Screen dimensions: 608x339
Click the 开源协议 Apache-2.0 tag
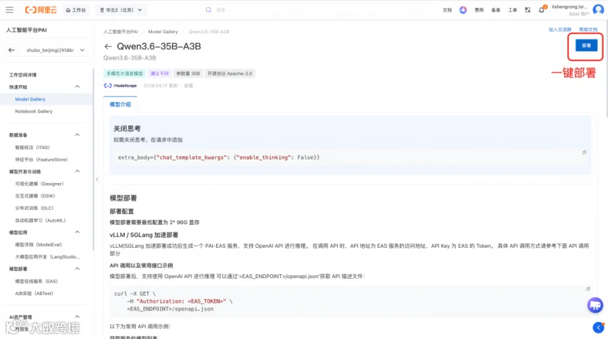point(230,73)
